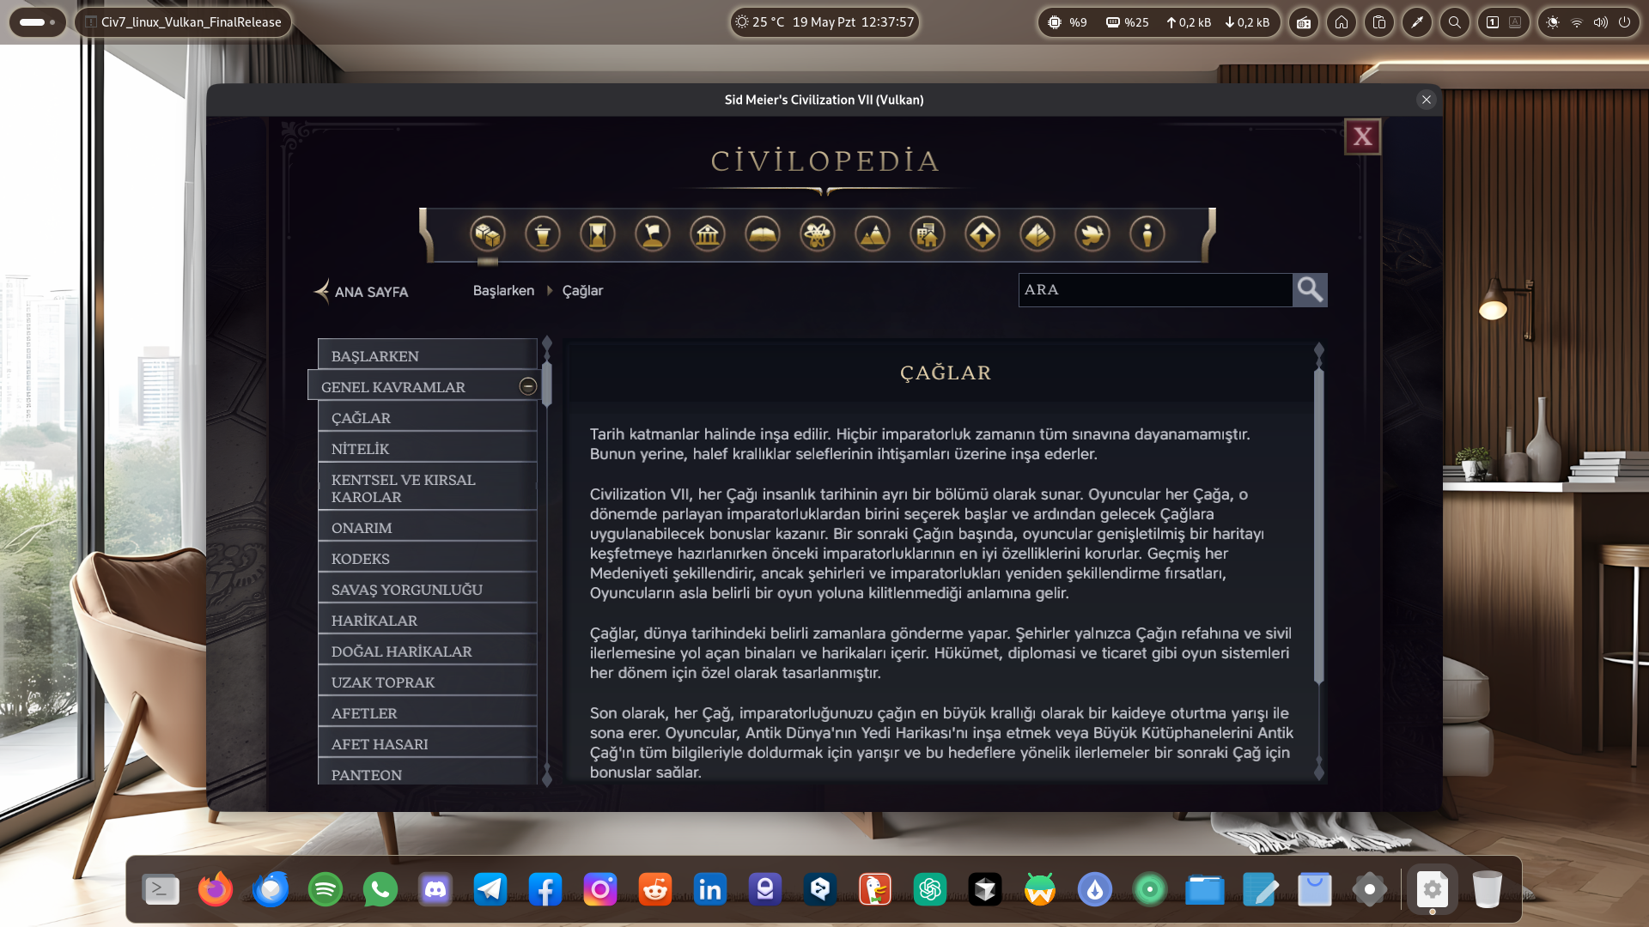This screenshot has width=1649, height=927.
Task: Open the podium Leaders category icon
Action: [543, 233]
